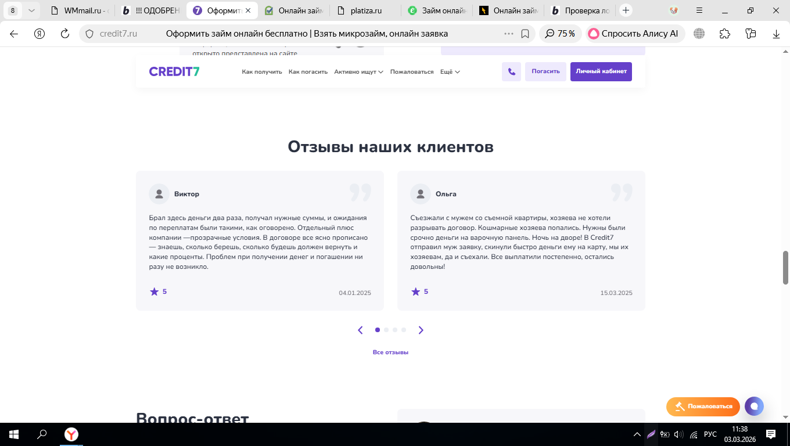Click Спросить Алису AI button
The width and height of the screenshot is (790, 446).
tap(635, 34)
